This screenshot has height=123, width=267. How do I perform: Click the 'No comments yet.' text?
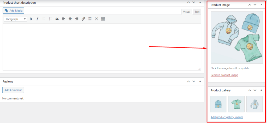13,98
